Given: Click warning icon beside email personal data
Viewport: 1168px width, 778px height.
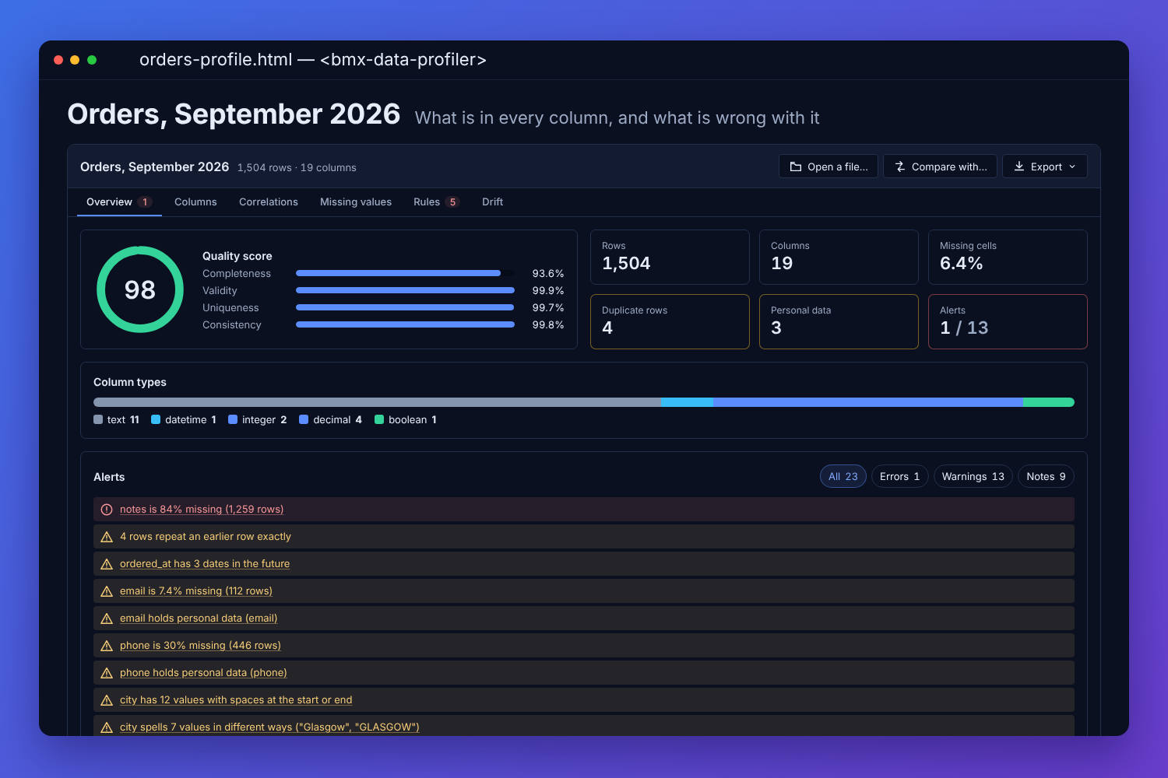Looking at the screenshot, I should tap(107, 619).
